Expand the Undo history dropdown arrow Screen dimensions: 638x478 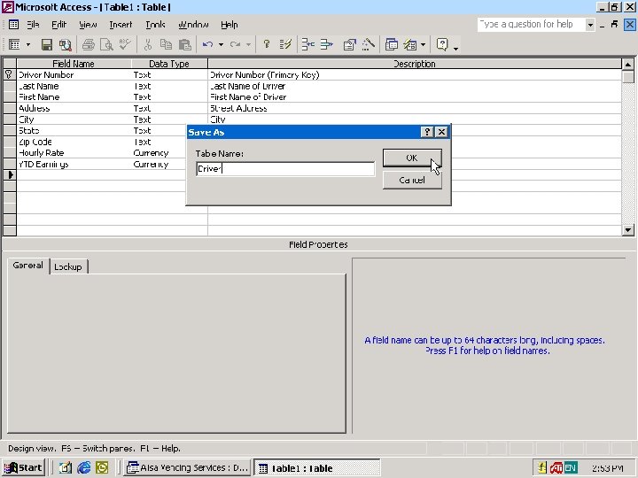[221, 45]
